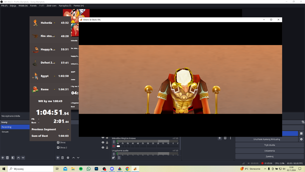305x172 pixels.
Task: Open Plik menu
Action: pos(4,6)
